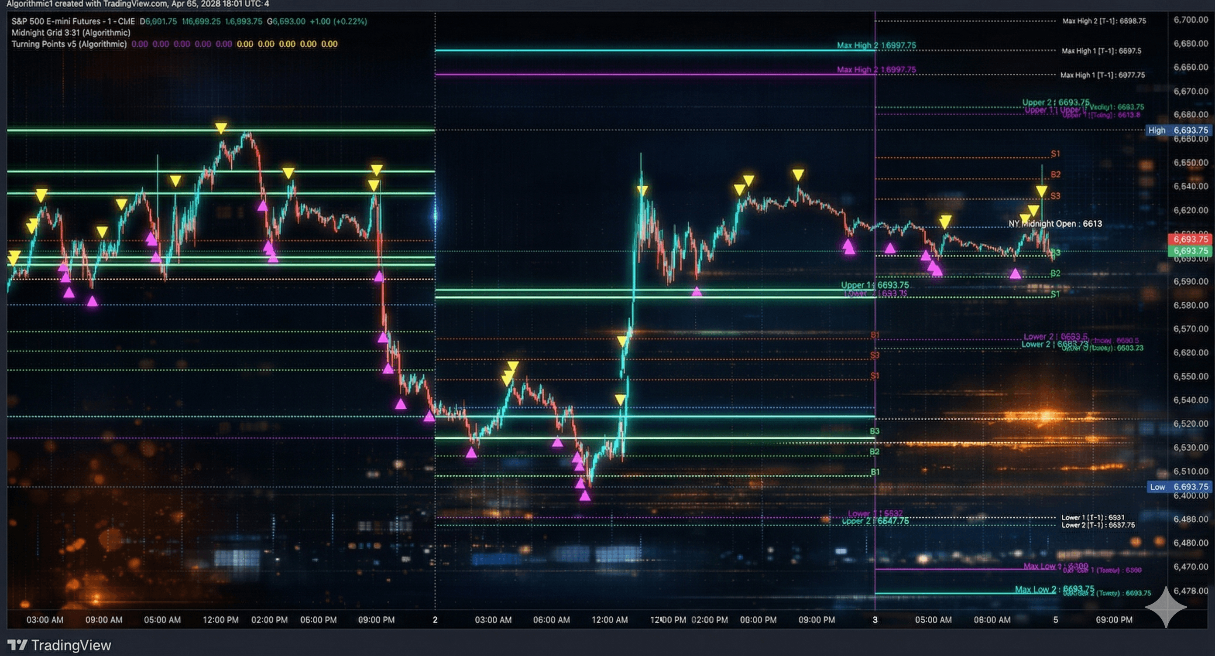Image resolution: width=1215 pixels, height=656 pixels.
Task: Click the day 3 marker on the time axis
Action: pos(875,620)
